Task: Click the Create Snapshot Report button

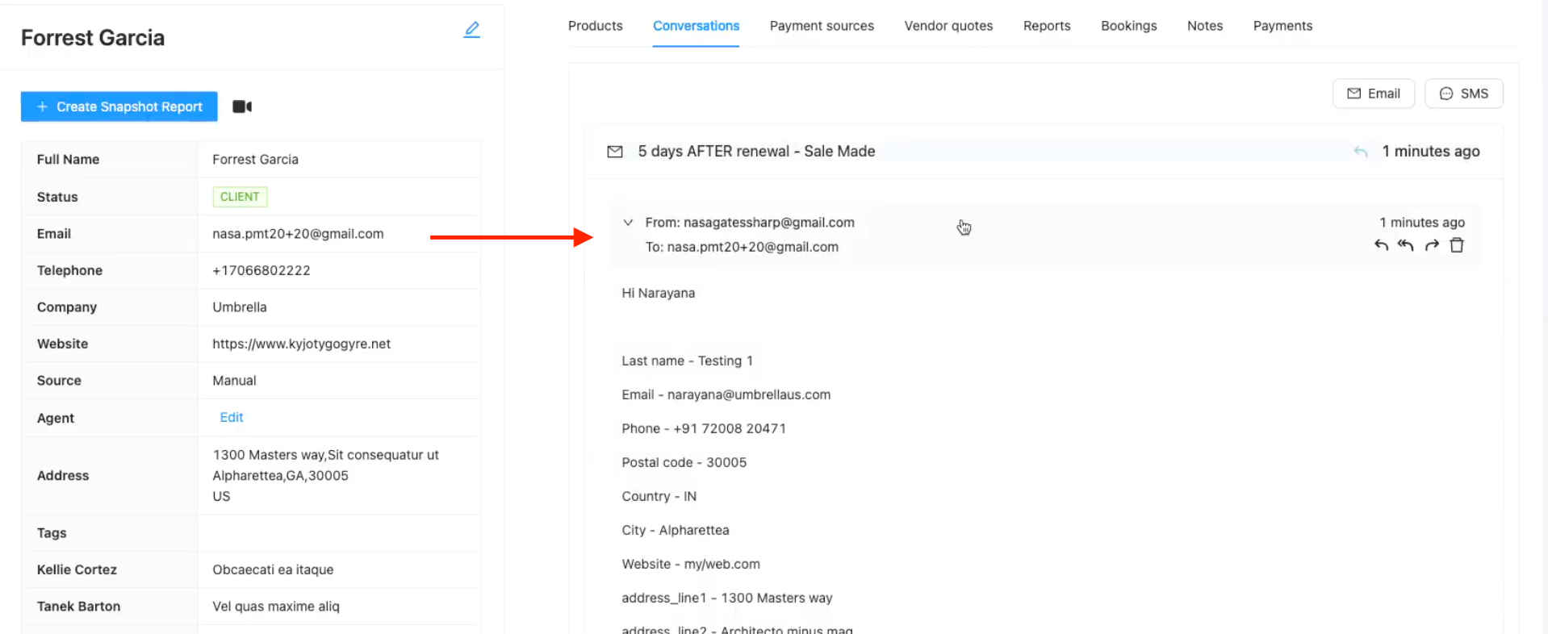Action: click(119, 106)
